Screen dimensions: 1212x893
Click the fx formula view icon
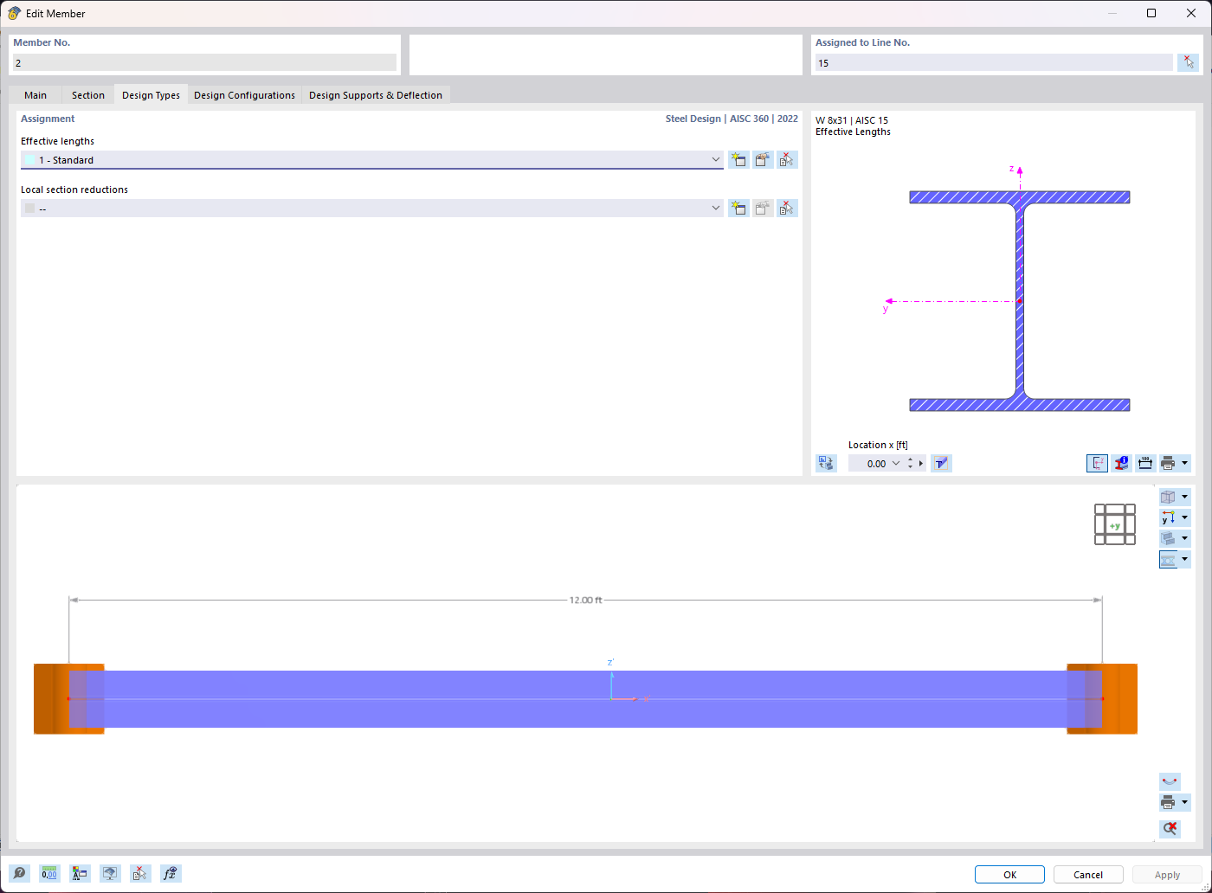click(171, 874)
